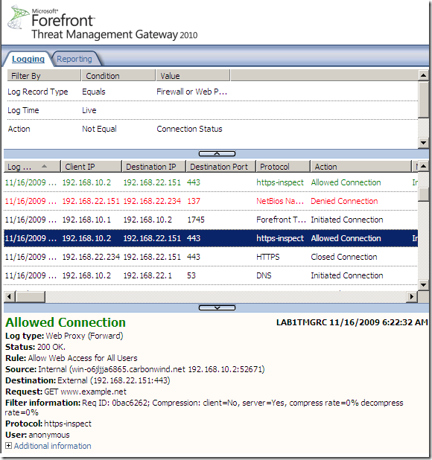Sort by the Protocol column header
432x460 pixels.
283,166
